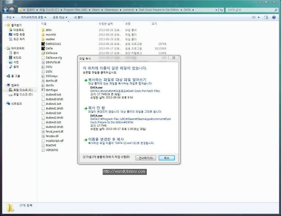Open 공유 대상 menu
Viewport: 281px width, 216px height.
point(60,17)
